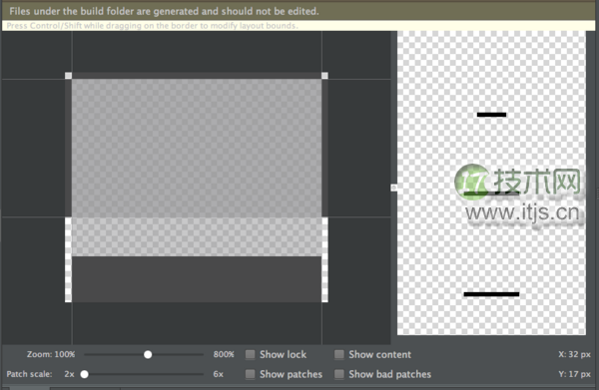599x390 pixels.
Task: Click the lighter checkered stretch band in editor
Action: pyautogui.click(x=197, y=236)
